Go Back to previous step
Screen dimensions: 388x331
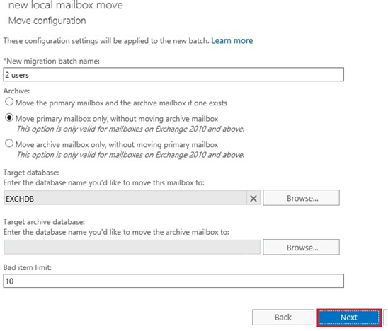283,318
